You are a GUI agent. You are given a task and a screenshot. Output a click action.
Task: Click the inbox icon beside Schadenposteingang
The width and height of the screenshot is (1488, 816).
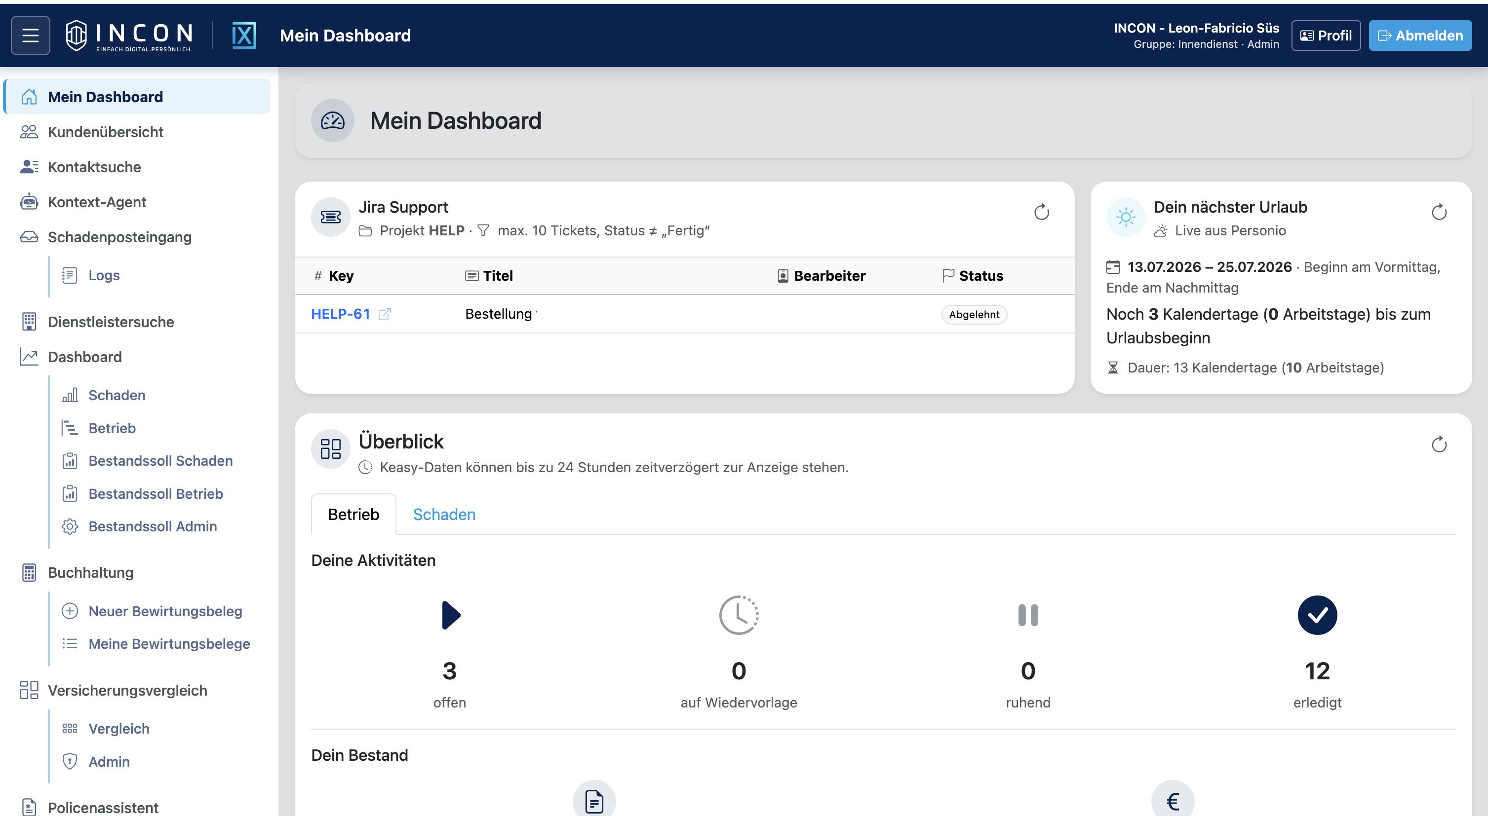29,237
